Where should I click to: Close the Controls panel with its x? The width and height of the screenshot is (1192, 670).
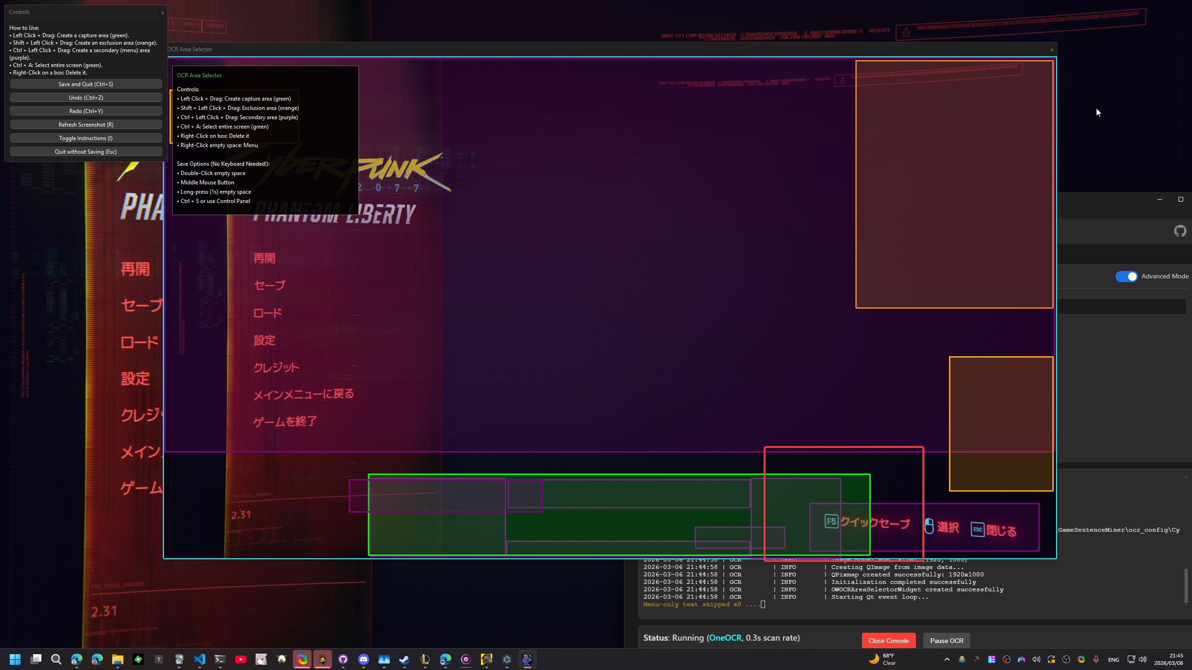[x=163, y=13]
